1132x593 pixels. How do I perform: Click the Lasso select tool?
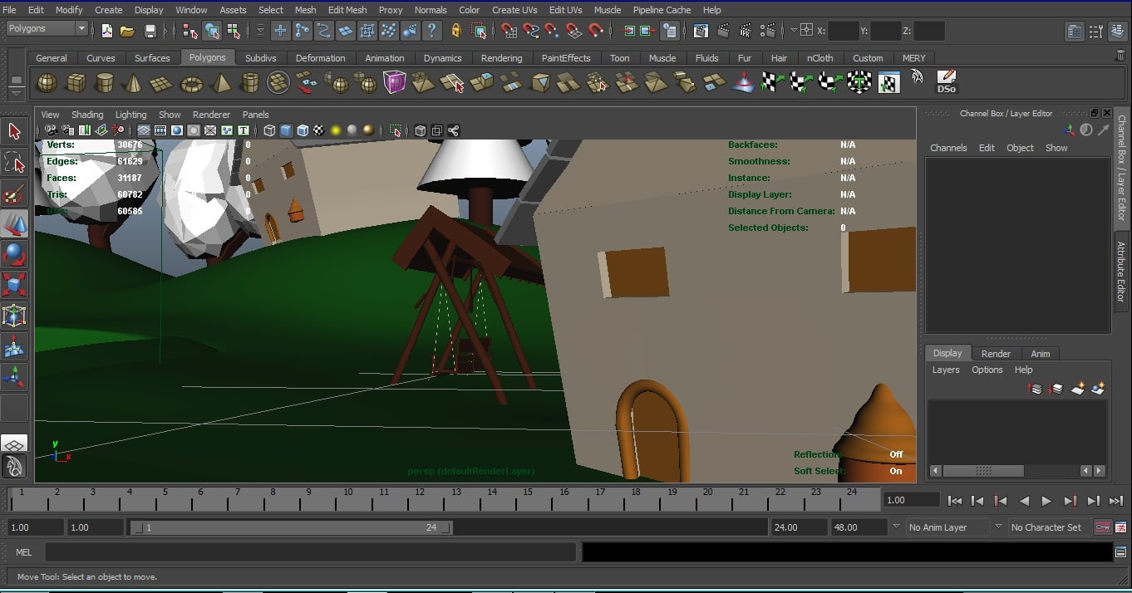(14, 162)
